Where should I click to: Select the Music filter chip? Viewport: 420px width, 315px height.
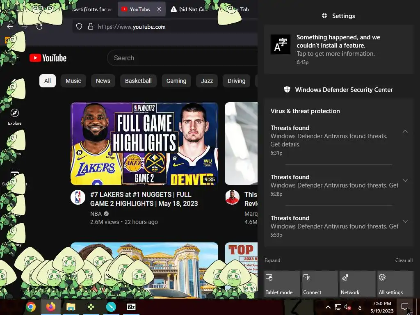click(73, 81)
